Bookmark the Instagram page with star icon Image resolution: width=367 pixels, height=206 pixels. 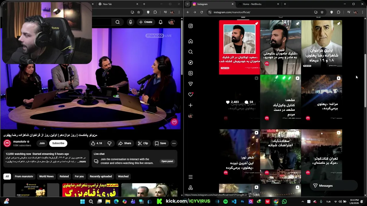(322, 12)
